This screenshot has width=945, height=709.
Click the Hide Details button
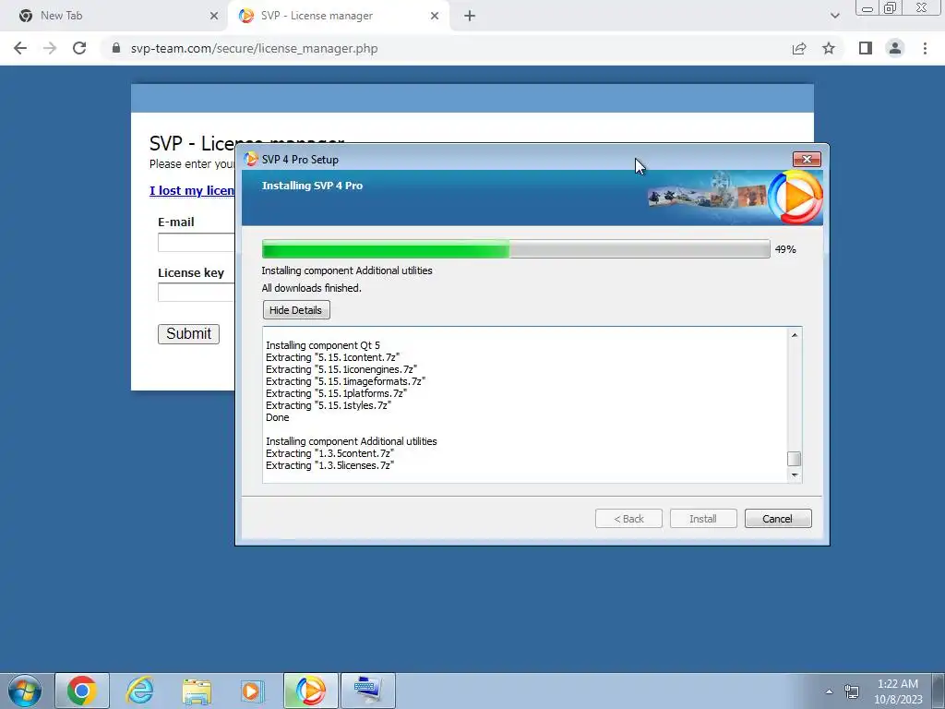point(296,310)
